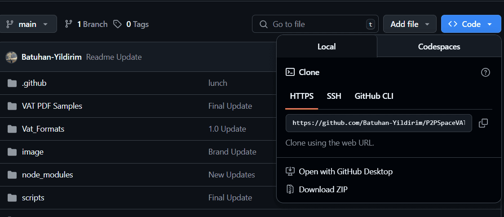
Task: Click the folder icon beside VAT PDF Samples
Action: point(12,106)
